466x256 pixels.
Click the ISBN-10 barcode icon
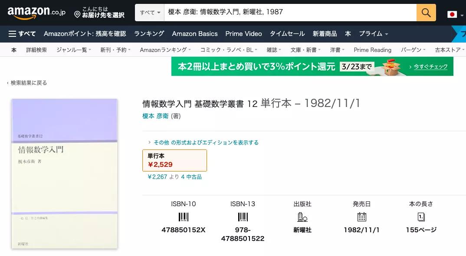(183, 217)
